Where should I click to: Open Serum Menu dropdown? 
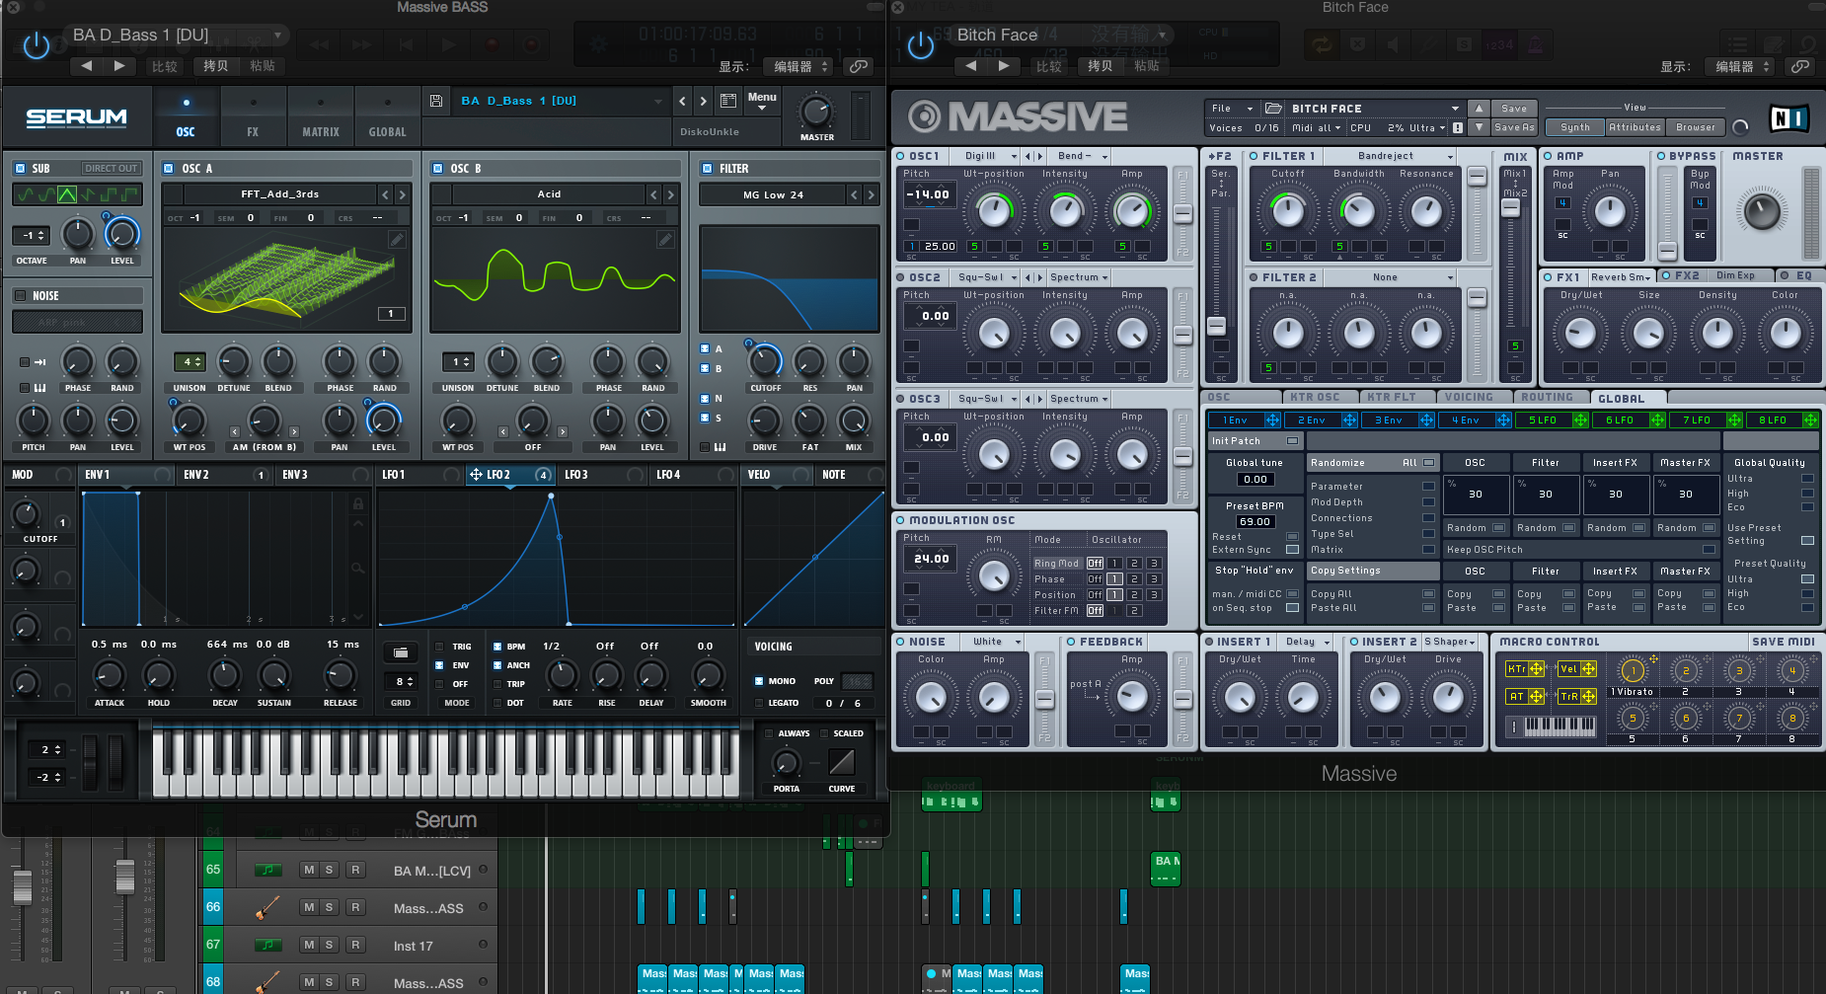762,100
